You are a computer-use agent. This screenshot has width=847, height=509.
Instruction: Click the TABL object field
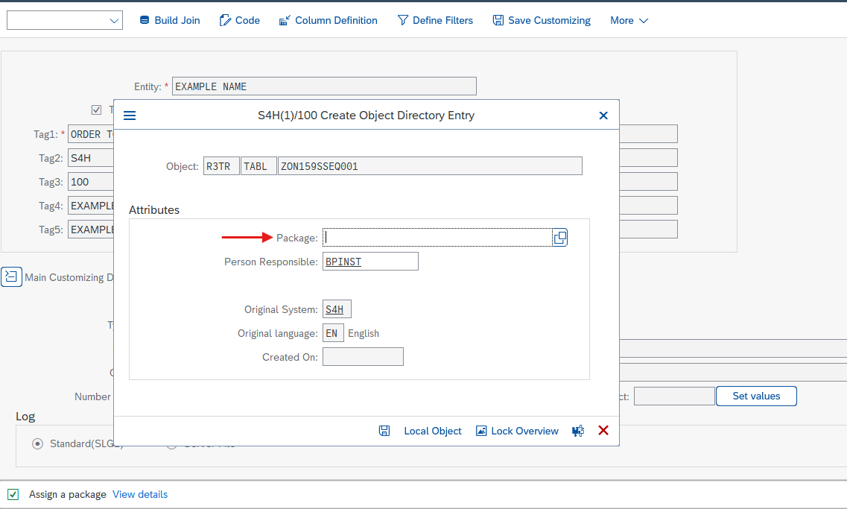258,166
